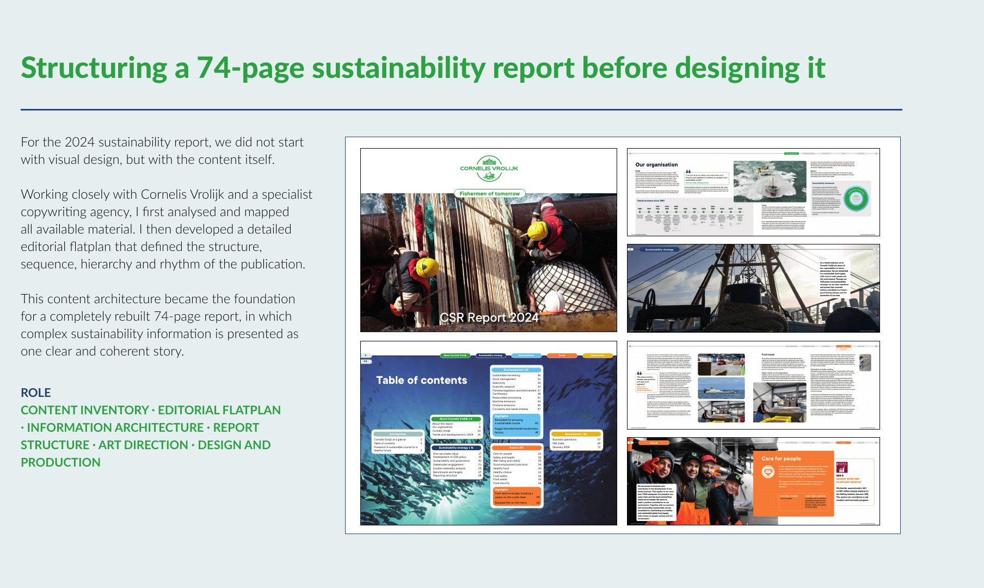Click the 'Introduction' box in table of contents
The width and height of the screenshot is (984, 588).
click(398, 442)
